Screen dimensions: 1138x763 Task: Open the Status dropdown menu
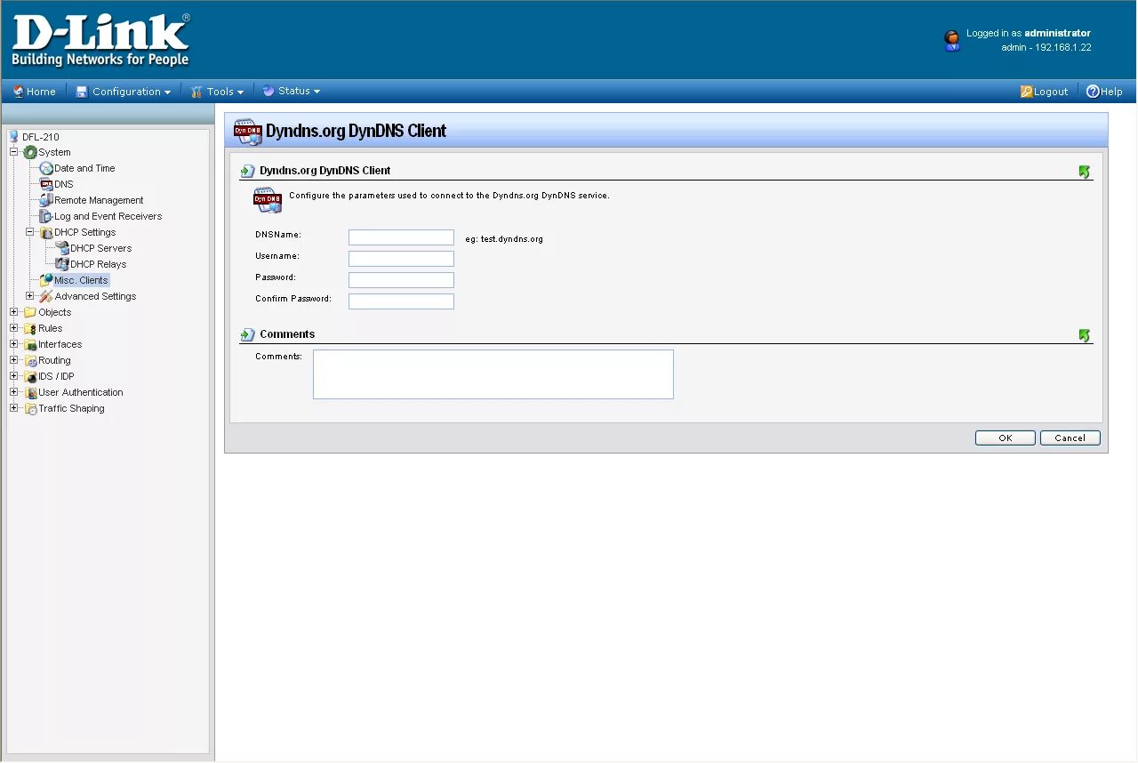coord(291,91)
